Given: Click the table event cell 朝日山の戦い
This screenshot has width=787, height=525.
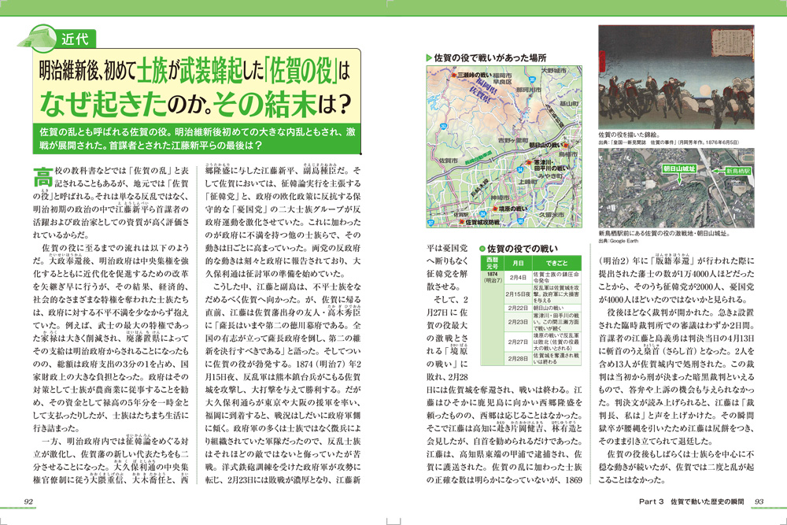Looking at the screenshot, I should point(556,308).
